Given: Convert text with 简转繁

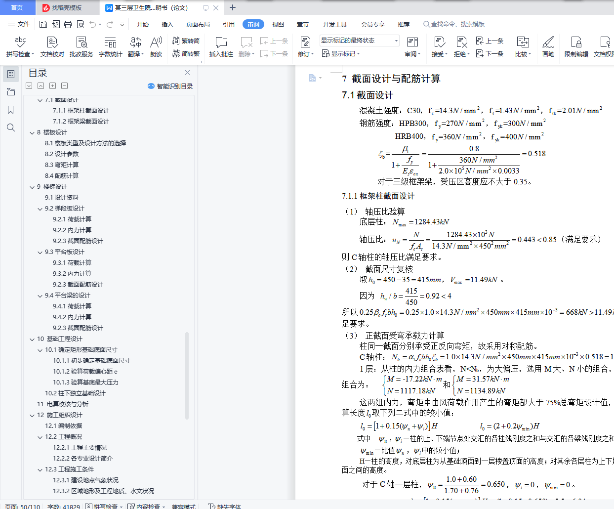Looking at the screenshot, I should tap(186, 53).
